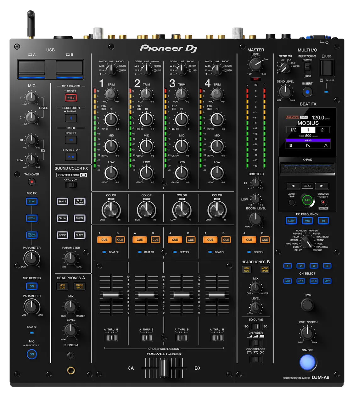Click the beat left arrow button

point(293,186)
